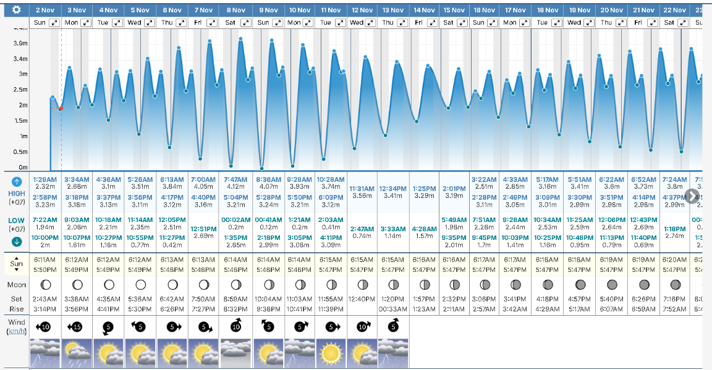Select the 2 Nov date header
Screen dimensions: 712x370
point(45,10)
